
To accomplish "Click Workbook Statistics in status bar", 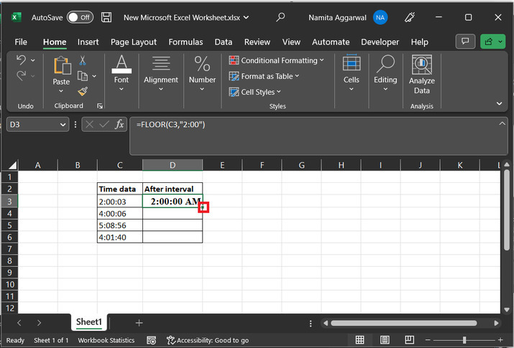I will (x=106, y=340).
